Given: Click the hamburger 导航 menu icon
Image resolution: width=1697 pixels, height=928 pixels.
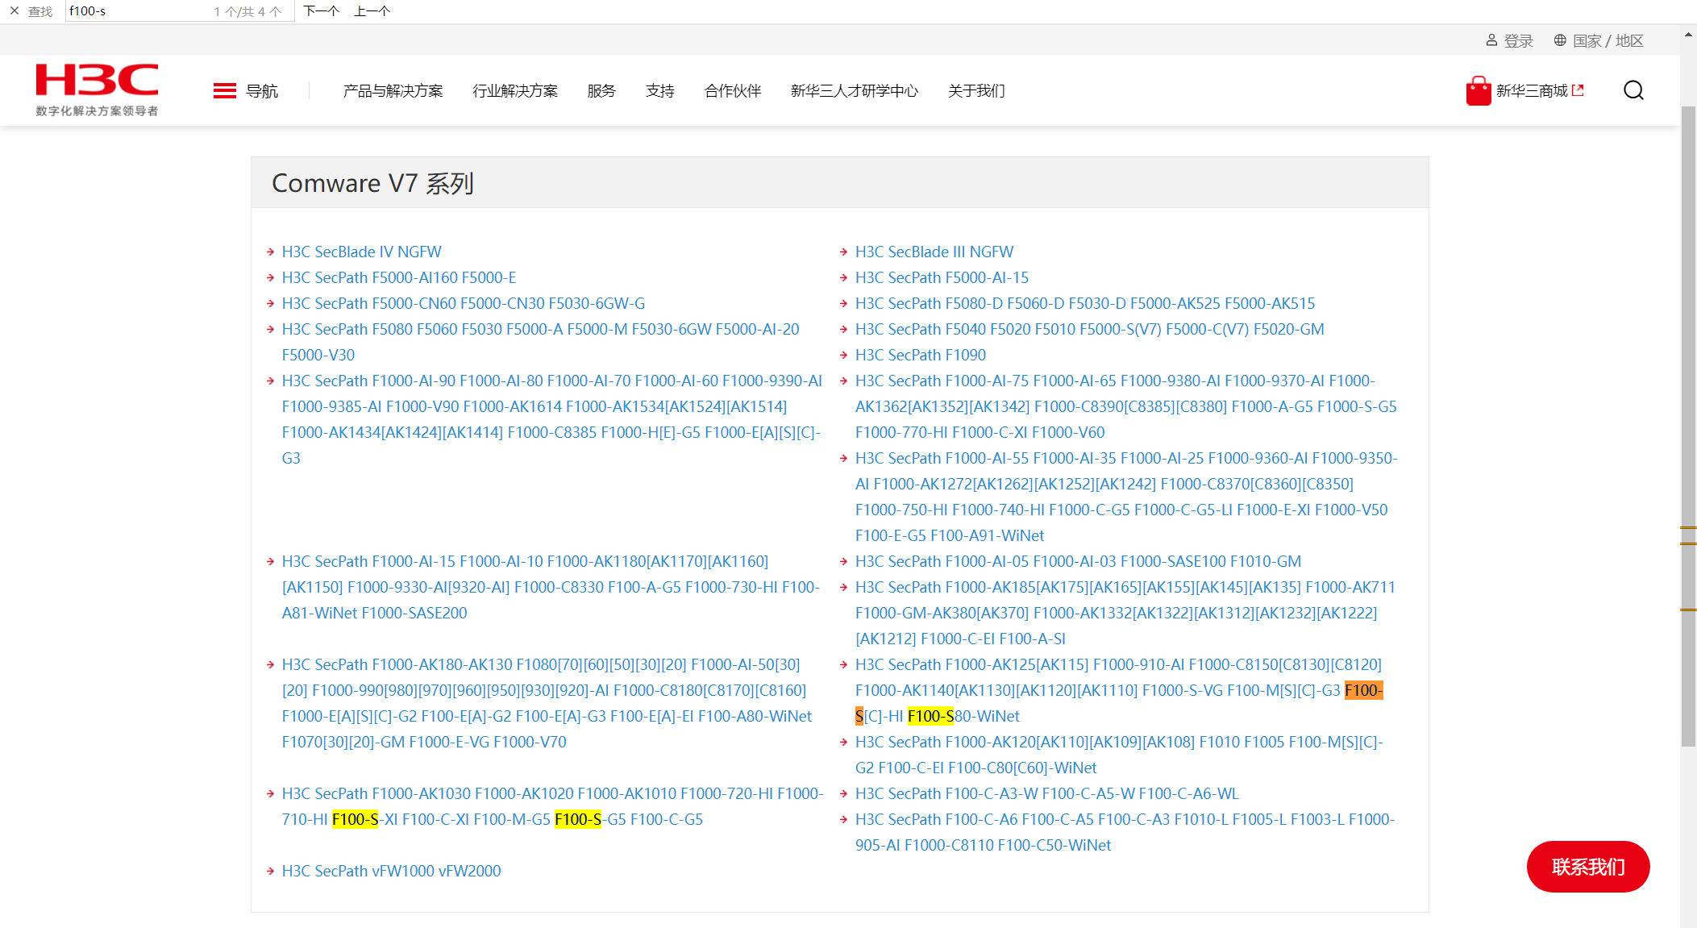Looking at the screenshot, I should [x=224, y=91].
